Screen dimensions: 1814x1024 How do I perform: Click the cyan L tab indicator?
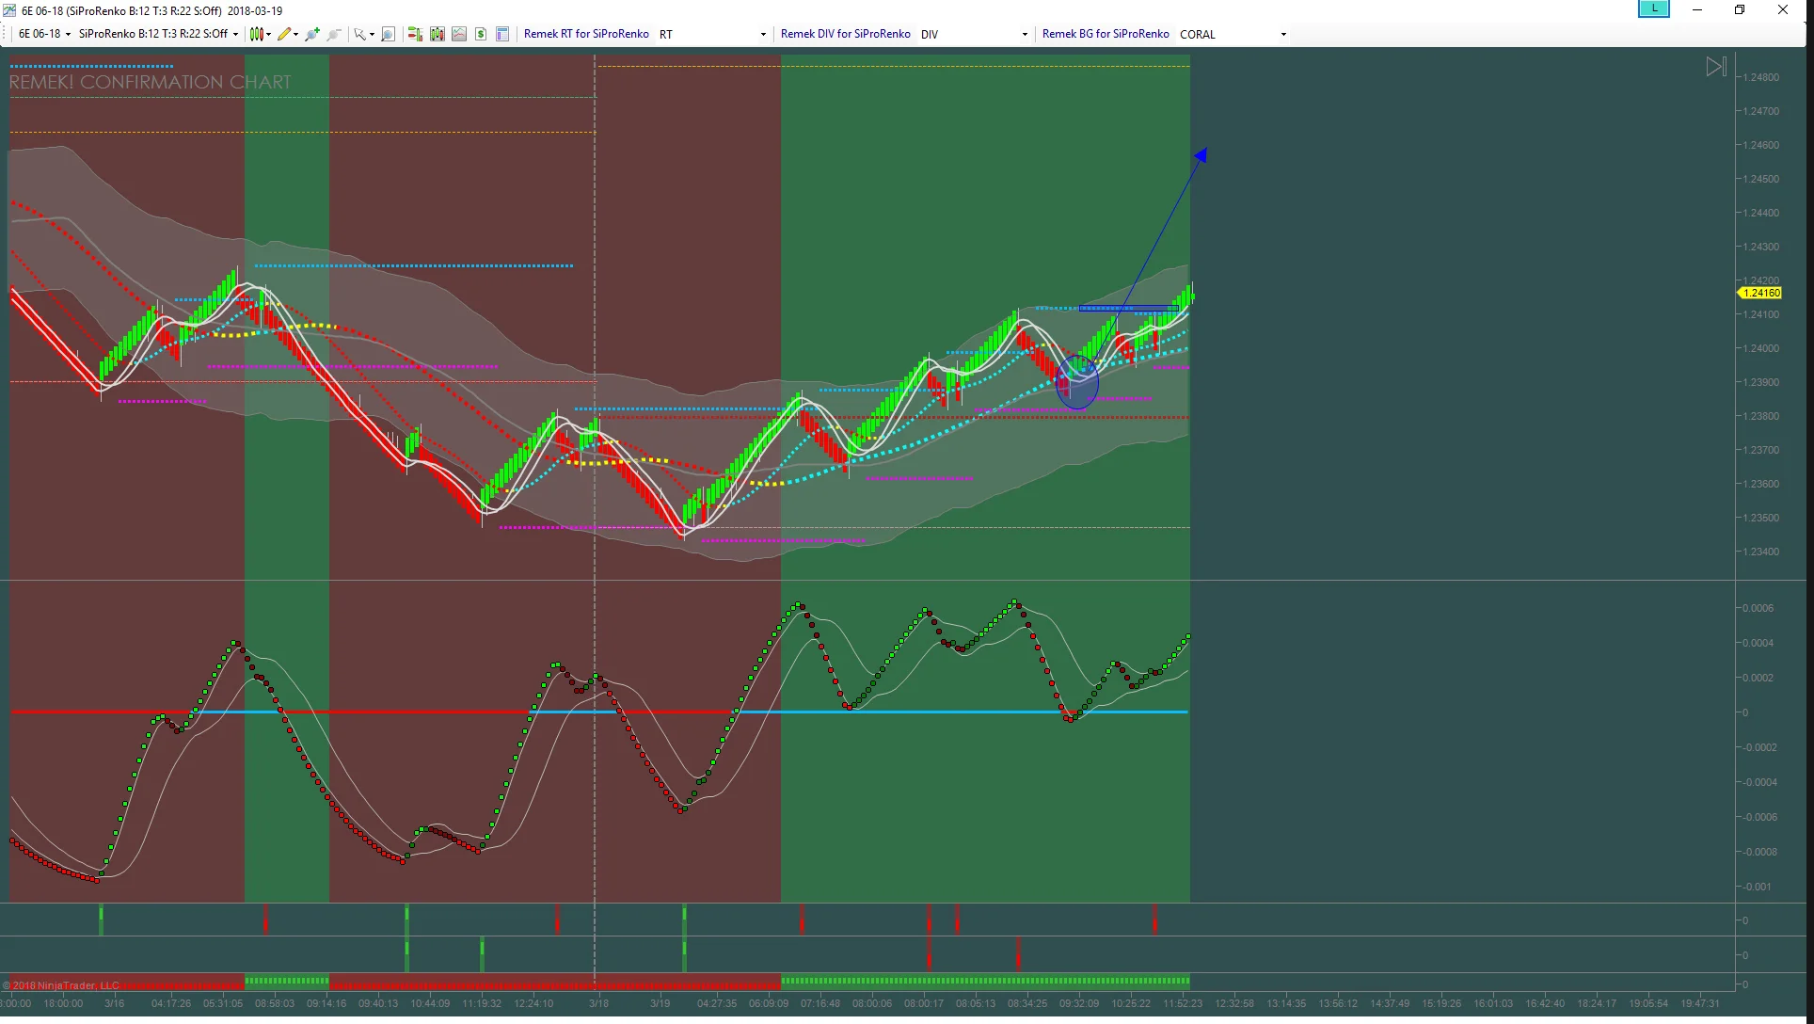tap(1653, 9)
